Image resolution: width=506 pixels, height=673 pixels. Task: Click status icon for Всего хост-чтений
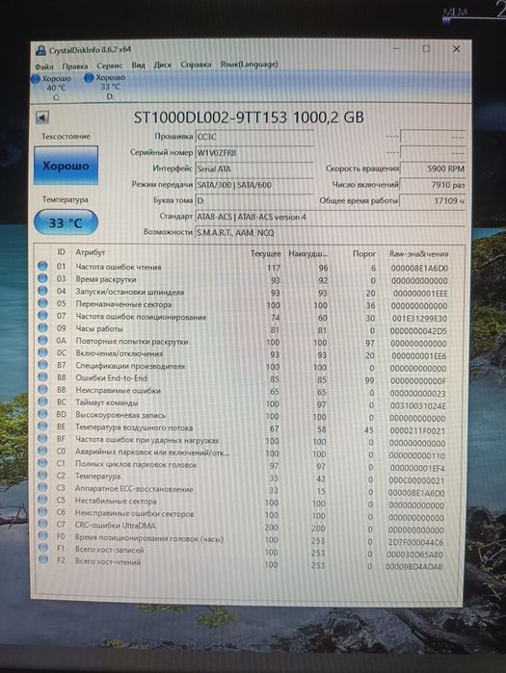coord(42,559)
